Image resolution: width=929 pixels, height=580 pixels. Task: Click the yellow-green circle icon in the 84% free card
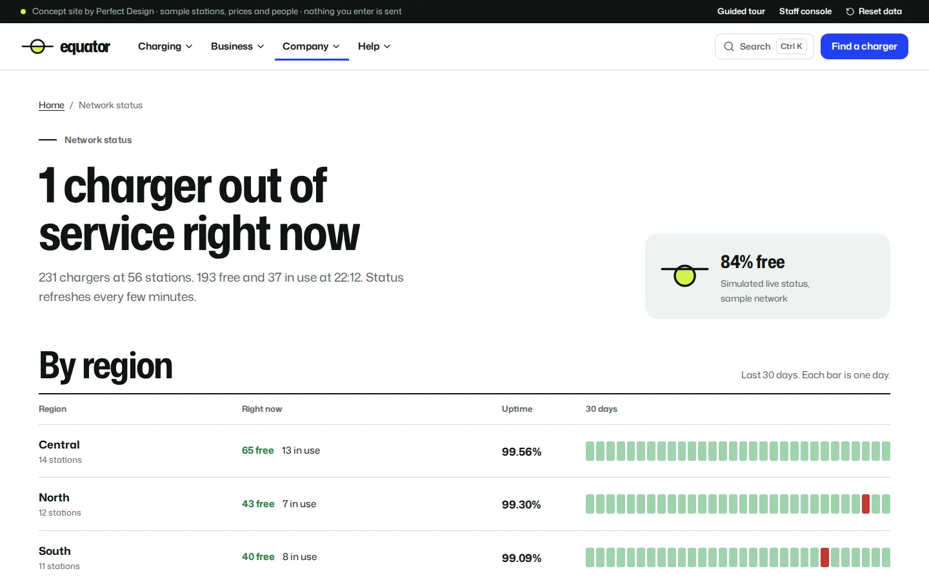tap(684, 276)
